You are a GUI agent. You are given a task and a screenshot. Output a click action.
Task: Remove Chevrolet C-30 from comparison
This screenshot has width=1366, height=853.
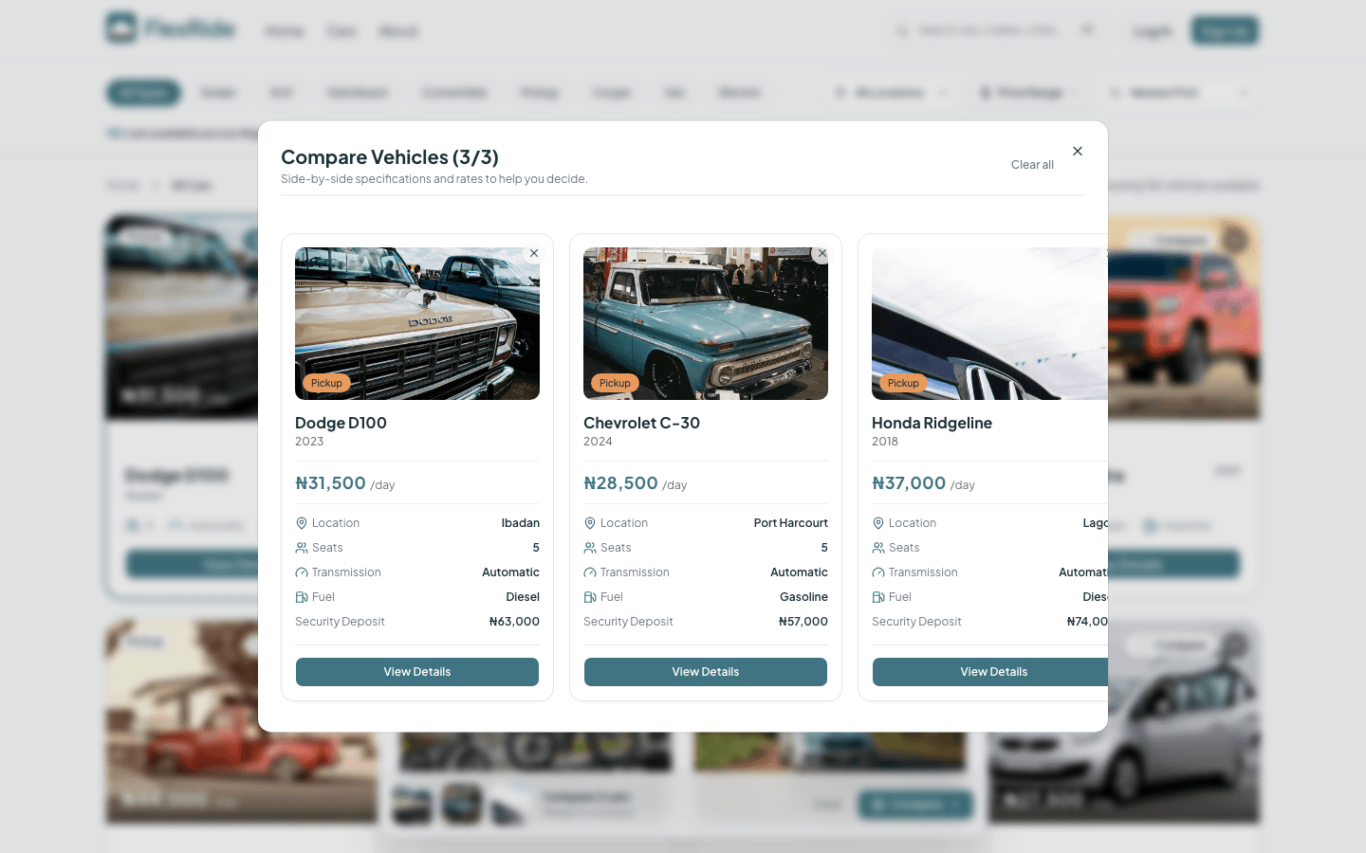(822, 253)
